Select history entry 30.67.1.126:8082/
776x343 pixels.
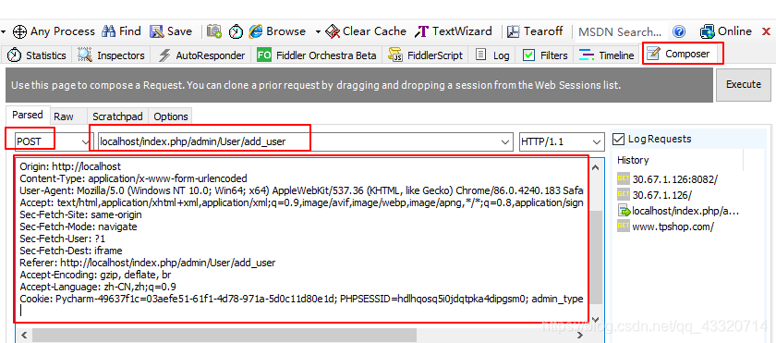click(x=668, y=179)
